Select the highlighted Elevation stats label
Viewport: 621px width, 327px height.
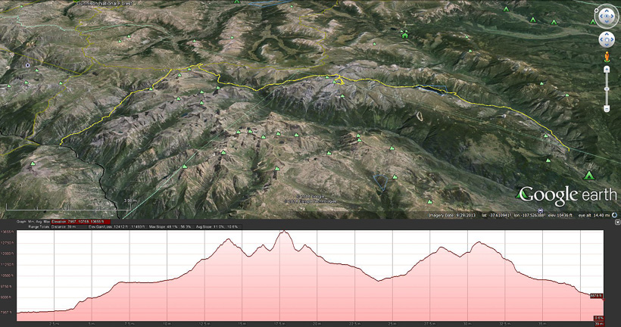(80, 223)
